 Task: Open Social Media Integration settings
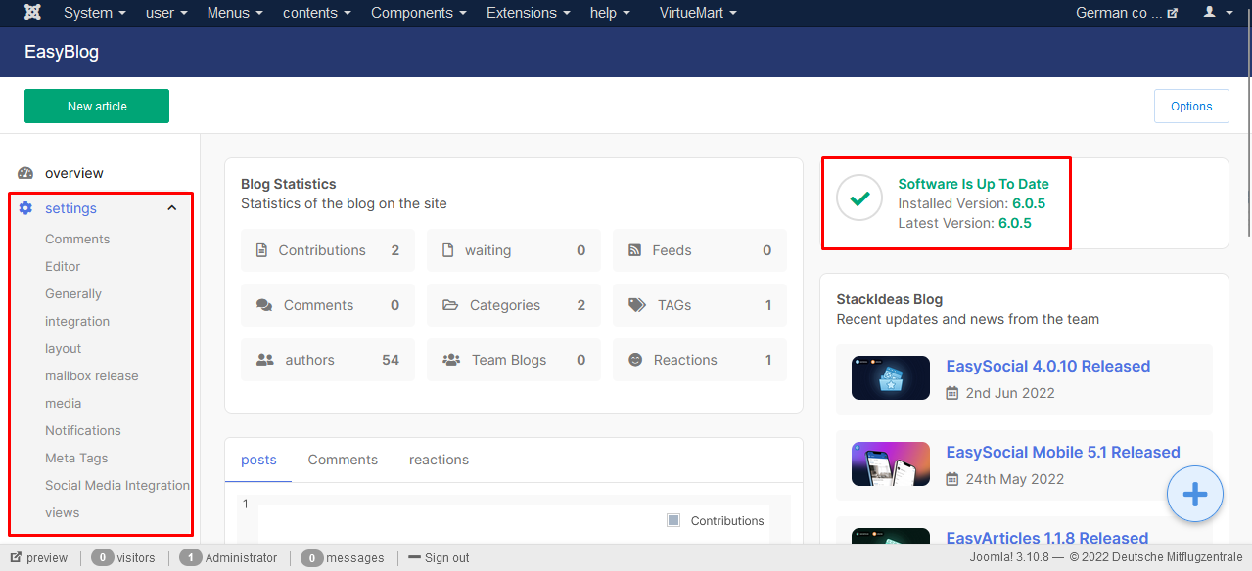pos(117,485)
